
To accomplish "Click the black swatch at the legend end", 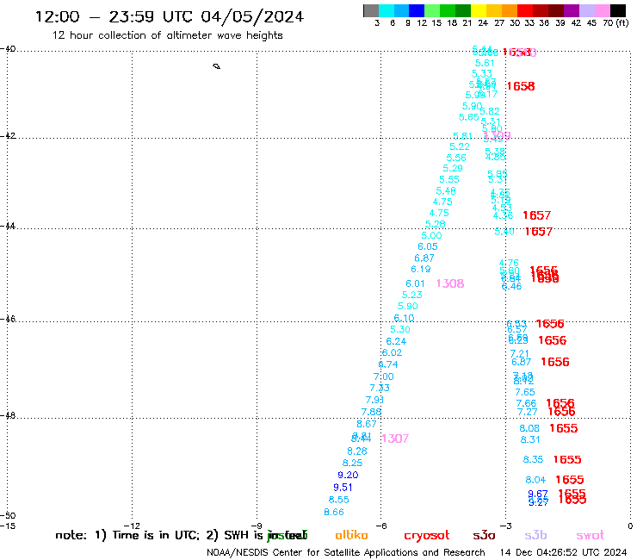I will pos(618,10).
